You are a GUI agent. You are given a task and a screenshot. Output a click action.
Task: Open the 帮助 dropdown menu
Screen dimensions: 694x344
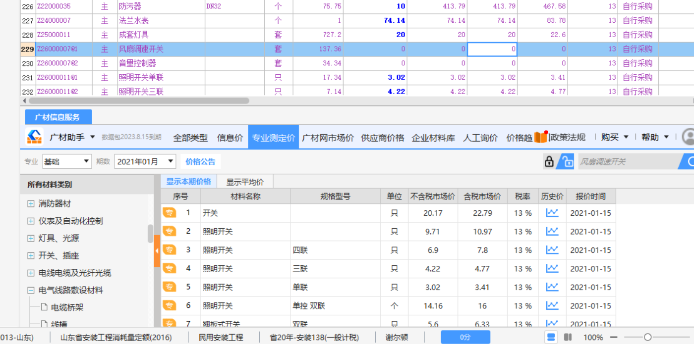tap(655, 137)
